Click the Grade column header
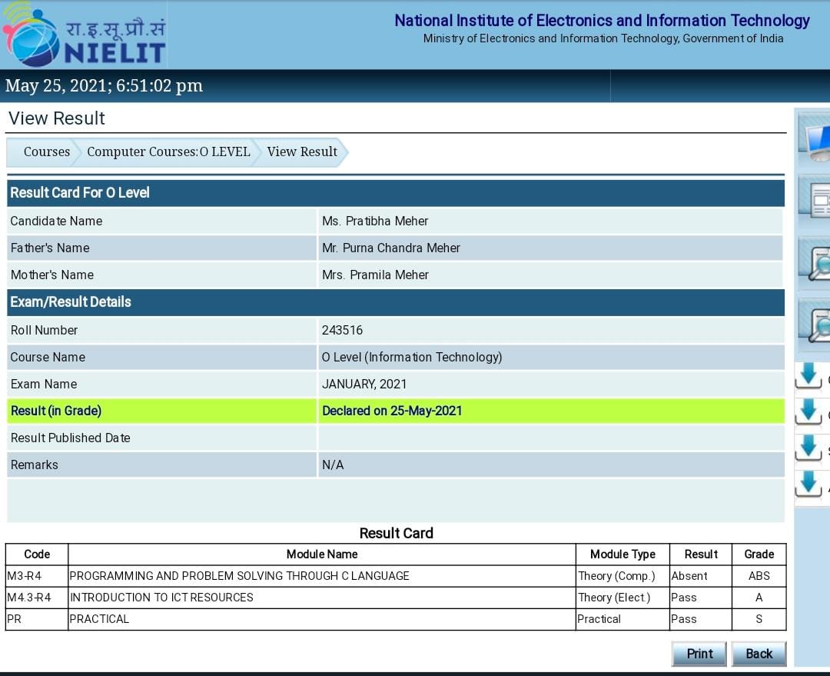Screen dimensions: 830x676 click(759, 554)
